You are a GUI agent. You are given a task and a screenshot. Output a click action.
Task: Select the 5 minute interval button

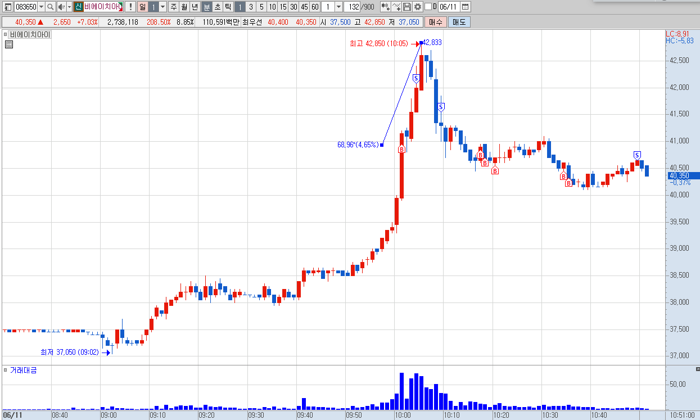pos(261,7)
